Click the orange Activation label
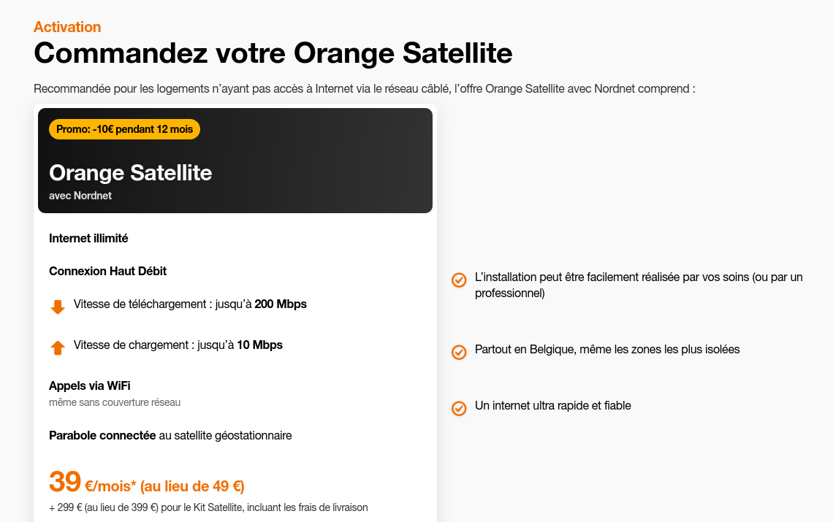The width and height of the screenshot is (833, 522). (67, 27)
